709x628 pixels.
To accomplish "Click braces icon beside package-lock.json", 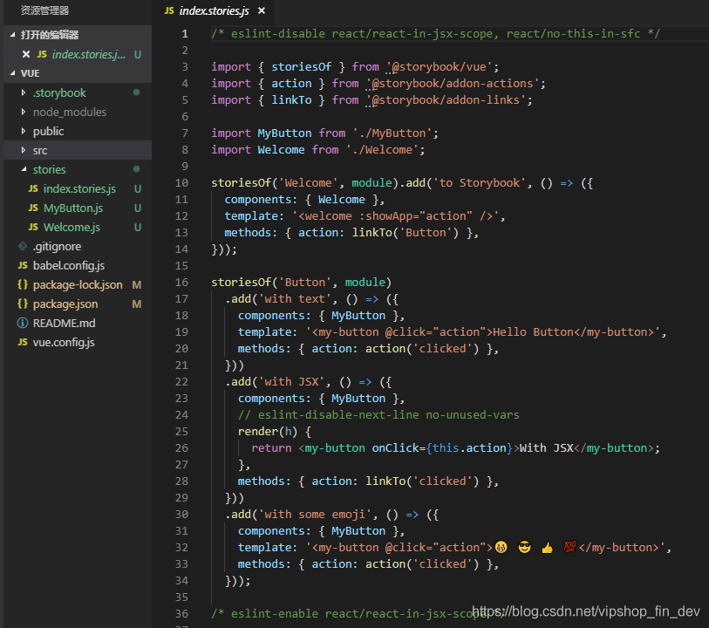I will coord(23,284).
